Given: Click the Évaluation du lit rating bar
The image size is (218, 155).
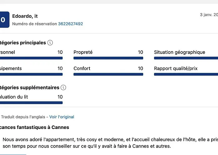Looking at the screenshot, I should (31, 103).
